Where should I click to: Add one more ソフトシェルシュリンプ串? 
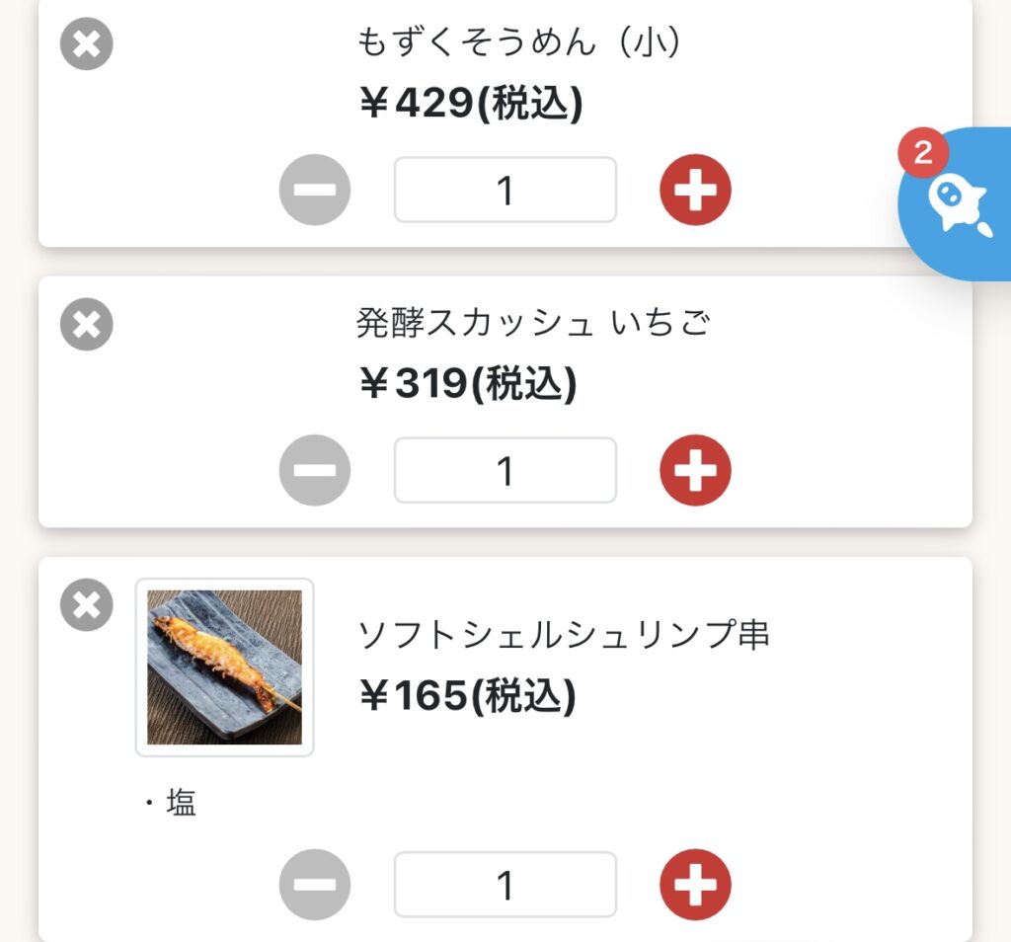[695, 885]
